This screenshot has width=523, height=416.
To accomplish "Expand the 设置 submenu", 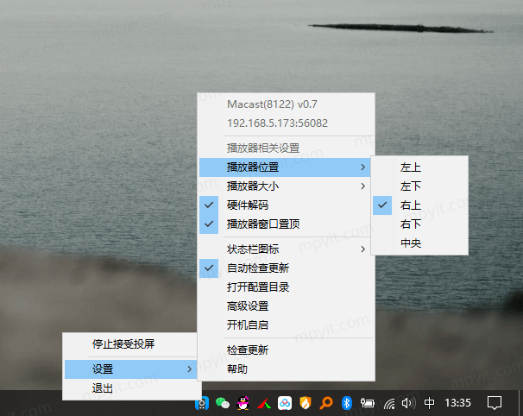I will [130, 369].
